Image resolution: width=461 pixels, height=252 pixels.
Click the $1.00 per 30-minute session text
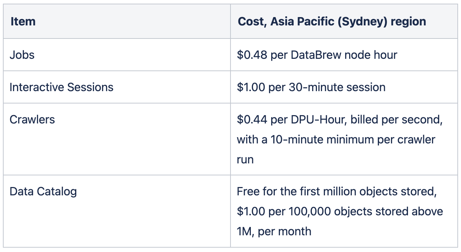pos(311,87)
